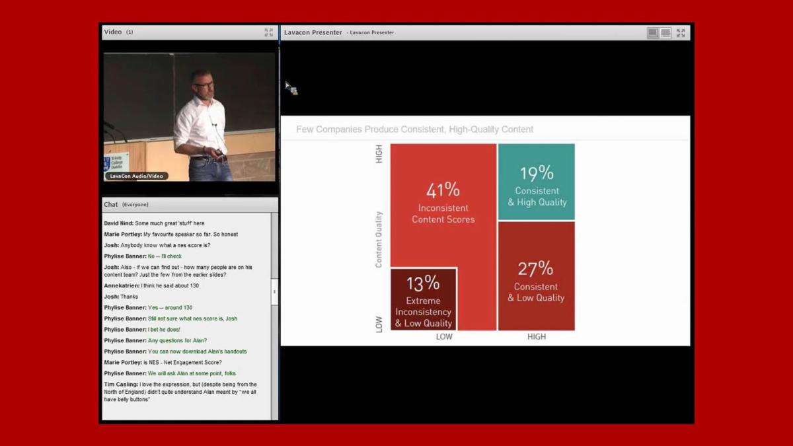Click the 27% Consistent & Low Quality block
The height and width of the screenshot is (446, 793).
click(x=537, y=276)
